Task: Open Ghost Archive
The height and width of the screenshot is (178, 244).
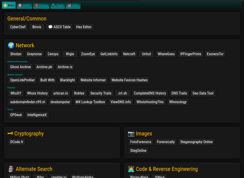Action: pyautogui.click(x=20, y=67)
